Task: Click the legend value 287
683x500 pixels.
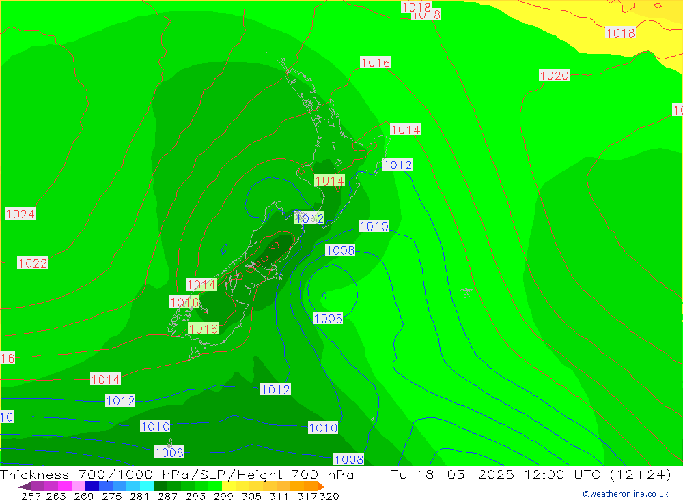Action: [167, 496]
